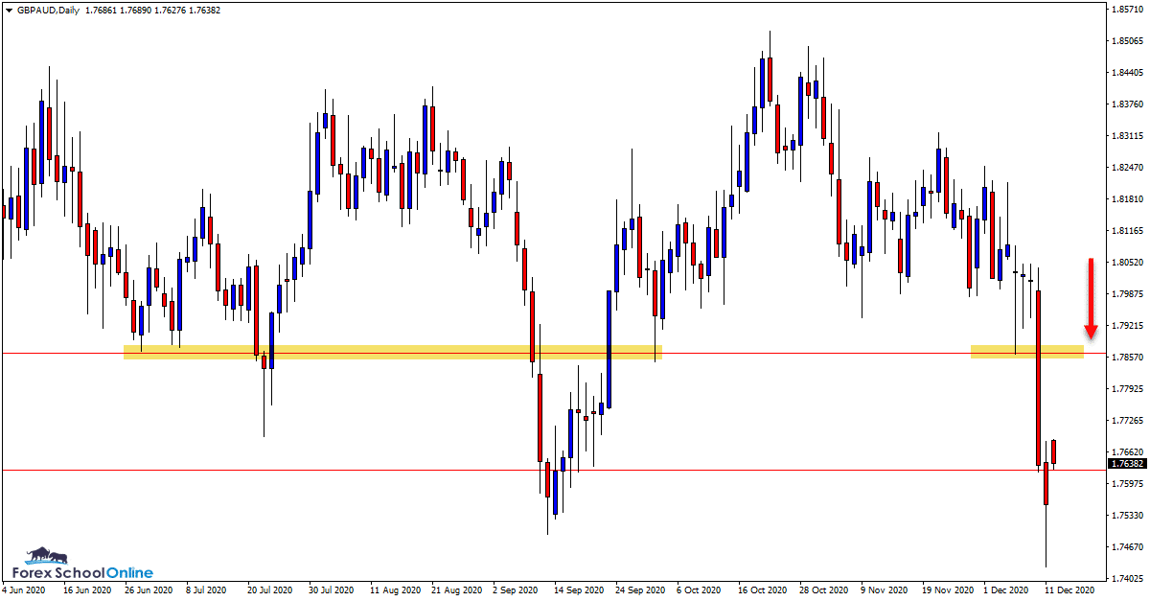Click the 1.74025 price axis label

(1128, 579)
